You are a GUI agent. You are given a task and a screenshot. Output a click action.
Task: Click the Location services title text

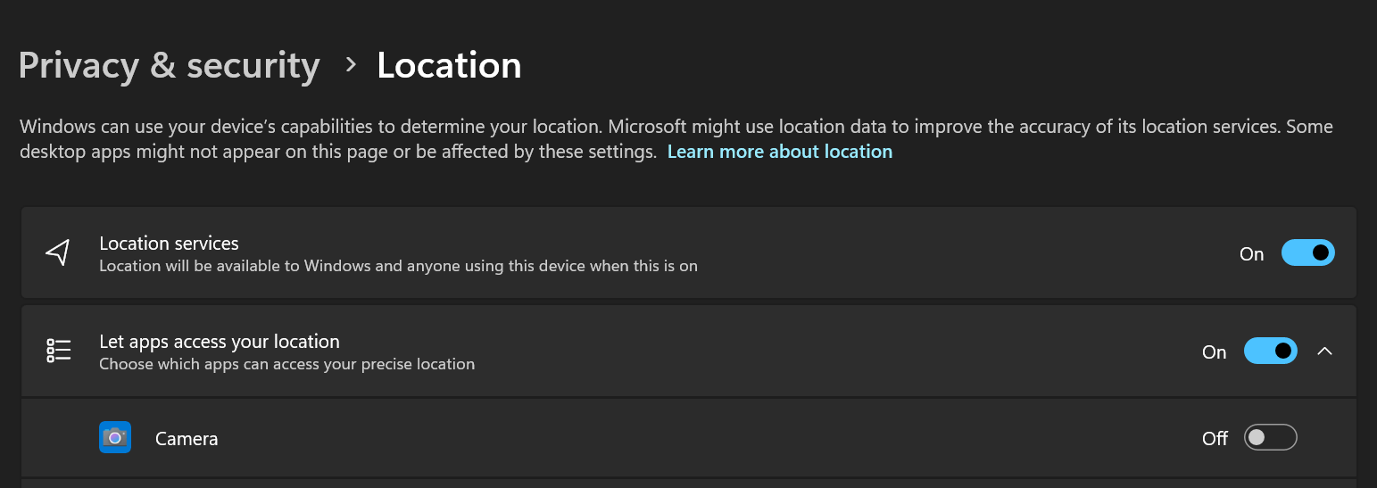pyautogui.click(x=169, y=243)
